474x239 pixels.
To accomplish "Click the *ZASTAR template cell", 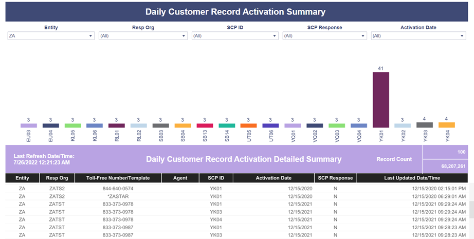I will click(118, 196).
